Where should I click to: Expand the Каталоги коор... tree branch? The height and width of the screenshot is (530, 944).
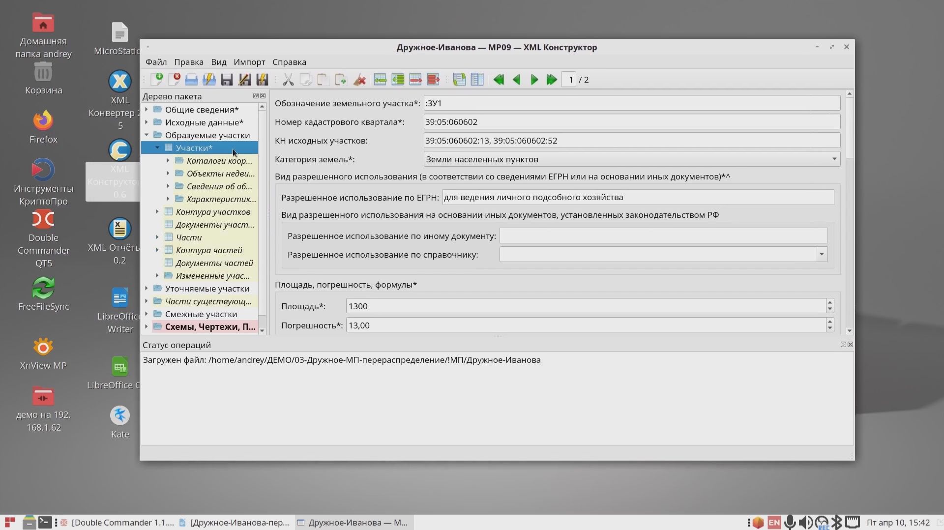coord(168,161)
